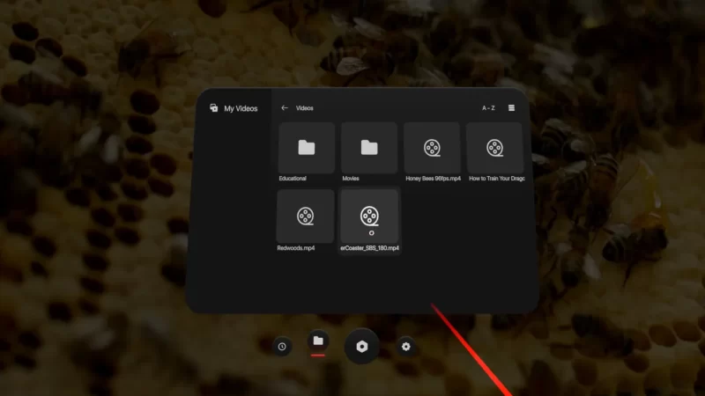Open settings using the gear icon
The width and height of the screenshot is (705, 396).
click(x=405, y=347)
